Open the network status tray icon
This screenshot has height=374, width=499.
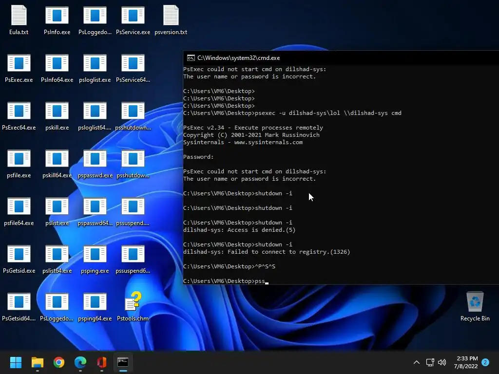pyautogui.click(x=430, y=362)
